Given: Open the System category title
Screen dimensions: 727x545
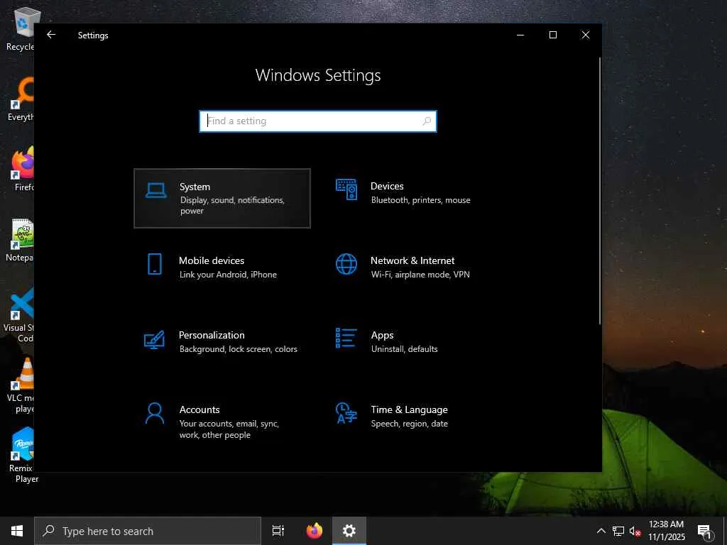Looking at the screenshot, I should tap(195, 187).
